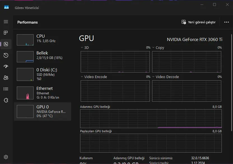The image size is (233, 164).
Task: Click the Performans page heading
Action: pyautogui.click(x=27, y=22)
